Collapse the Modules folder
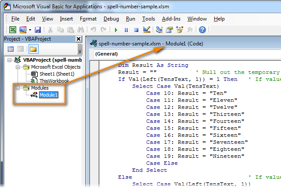The height and width of the screenshot is (188, 281). pyautogui.click(x=18, y=88)
